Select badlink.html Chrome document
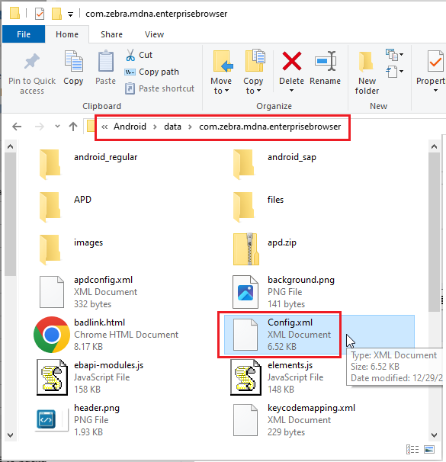 click(106, 335)
